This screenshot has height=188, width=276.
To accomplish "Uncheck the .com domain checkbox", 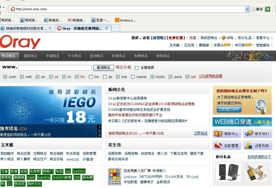I will (x=5, y=77).
